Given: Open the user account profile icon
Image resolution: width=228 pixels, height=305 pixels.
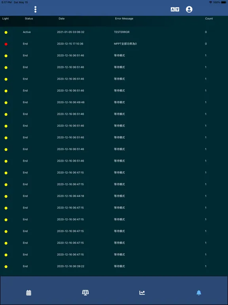Looking at the screenshot, I should point(189,10).
